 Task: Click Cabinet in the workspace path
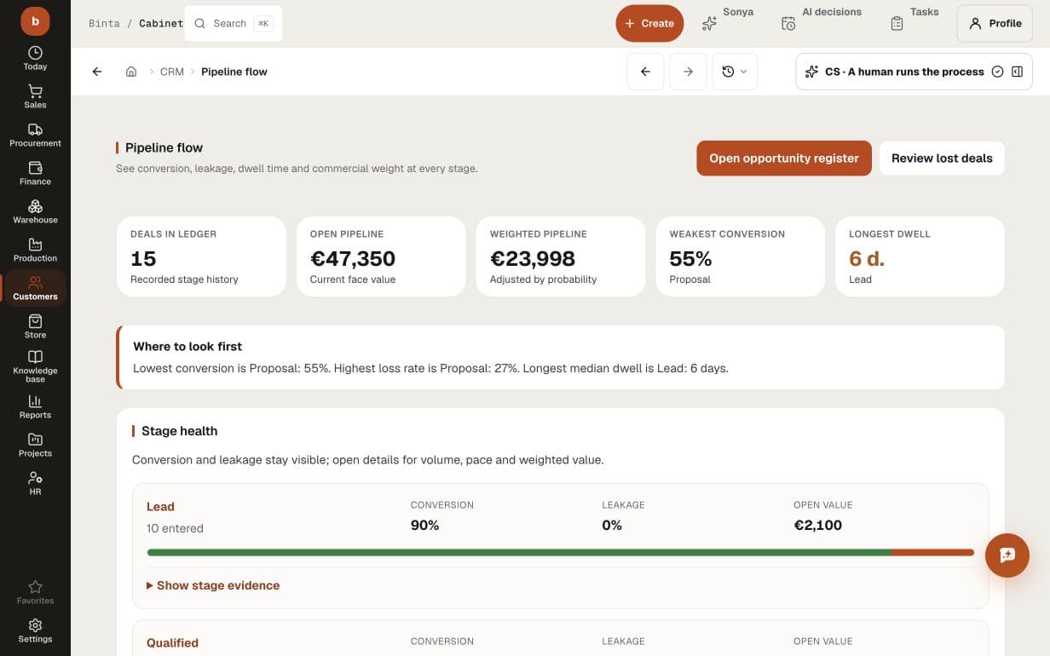161,23
